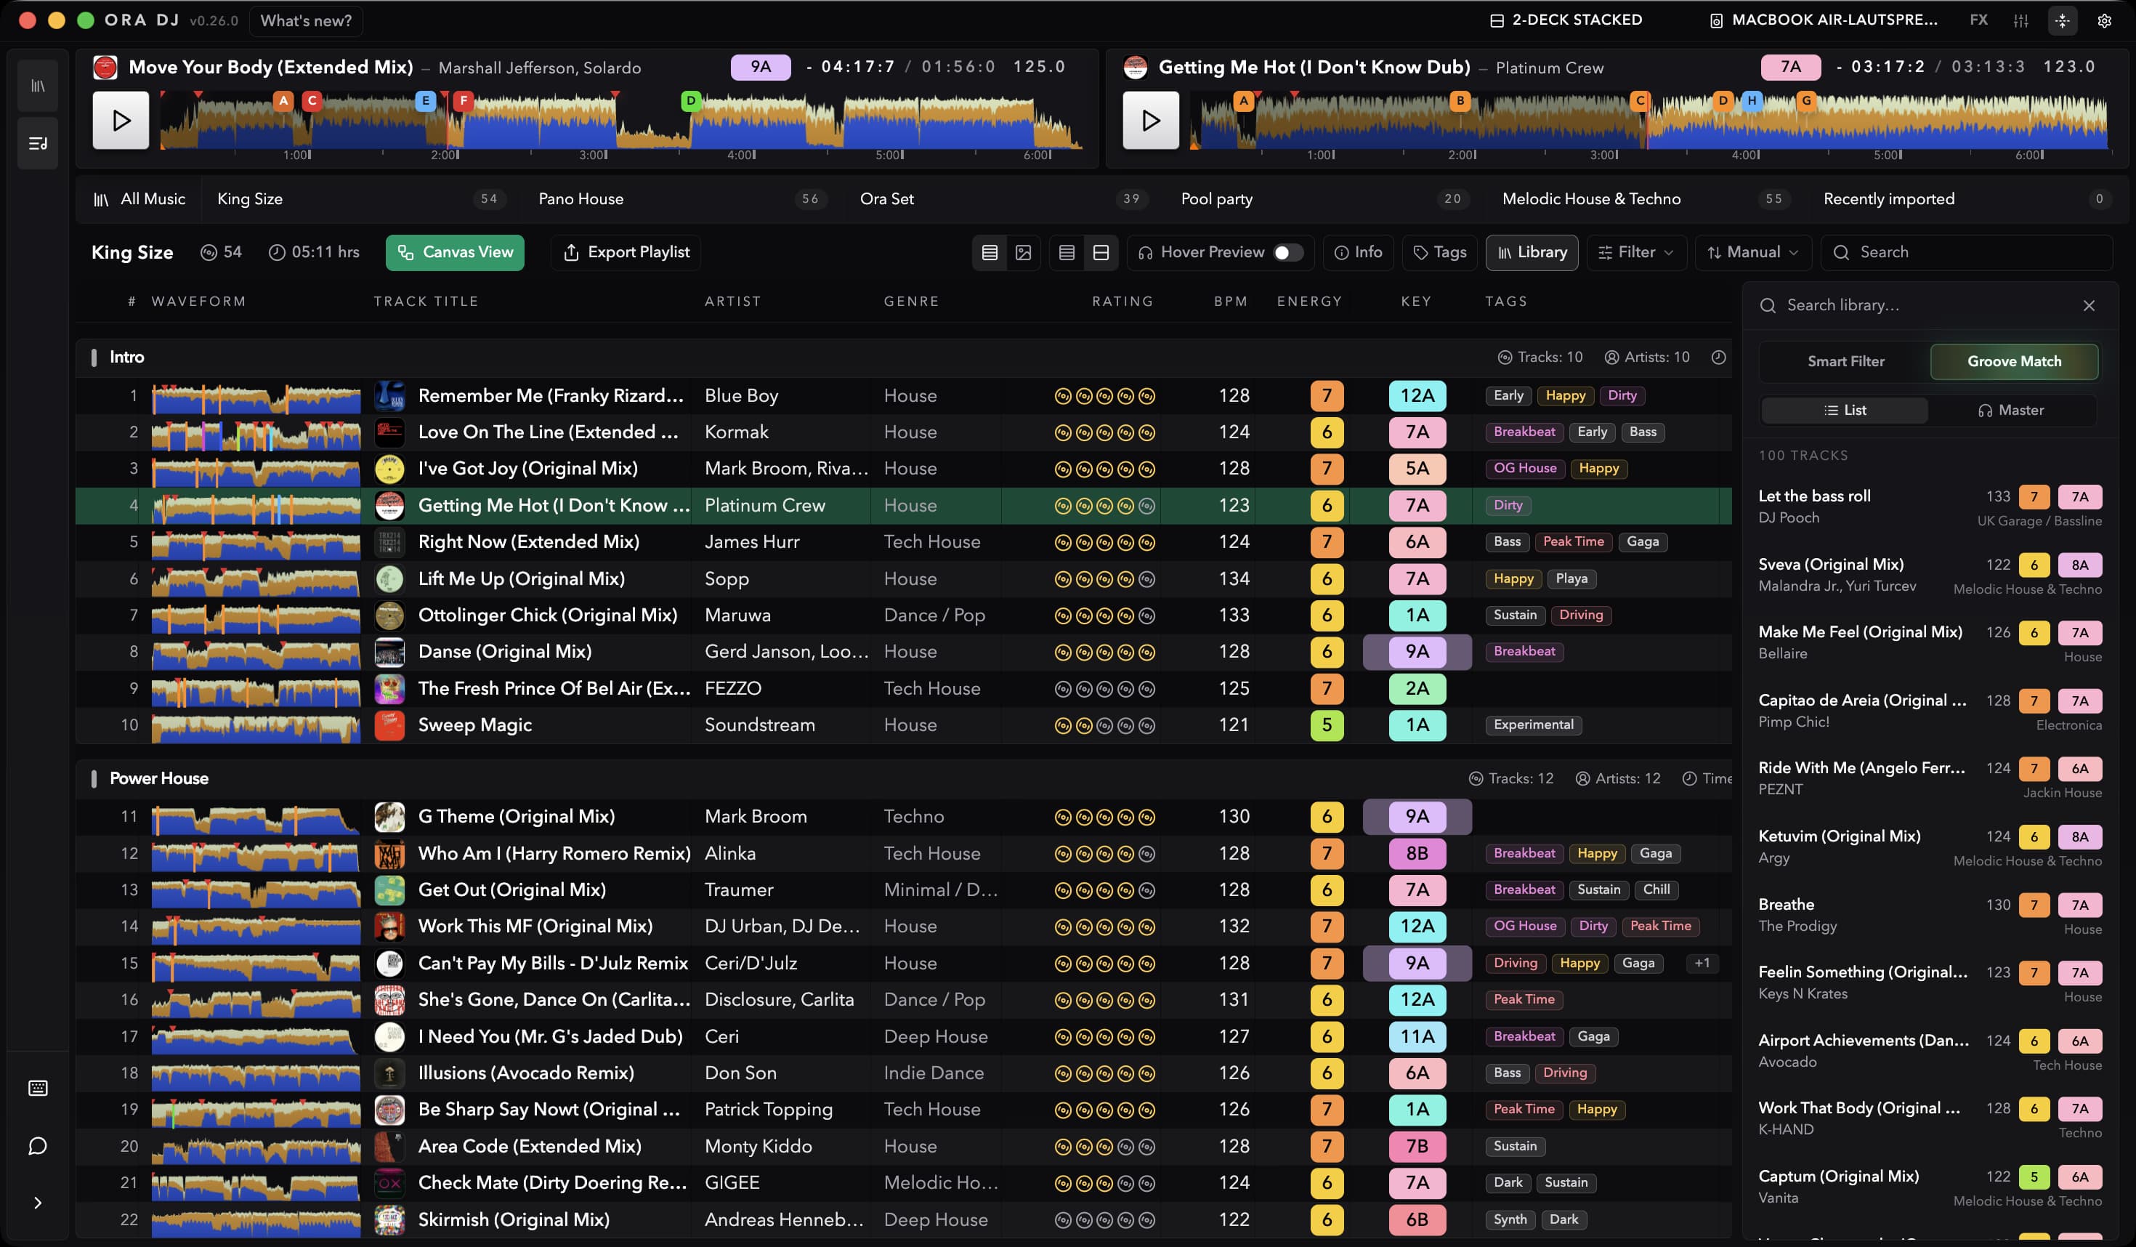Click the Search library input field
This screenshot has width=2136, height=1247.
click(x=1916, y=305)
